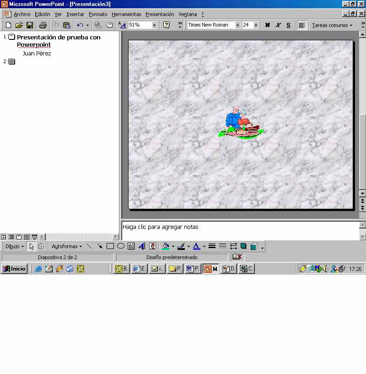Click the Tareas comunes button
This screenshot has width=366, height=374.
(x=332, y=25)
